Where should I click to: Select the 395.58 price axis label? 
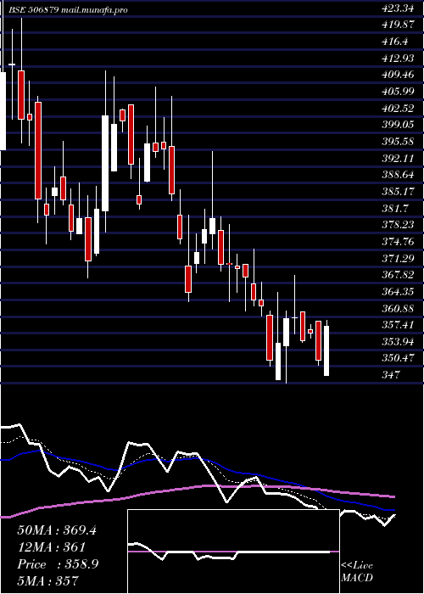398,142
